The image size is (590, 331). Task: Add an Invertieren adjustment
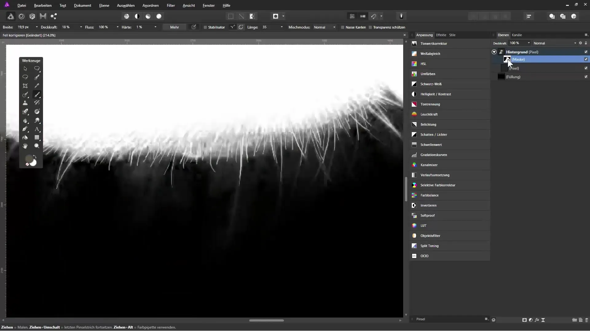450,205
